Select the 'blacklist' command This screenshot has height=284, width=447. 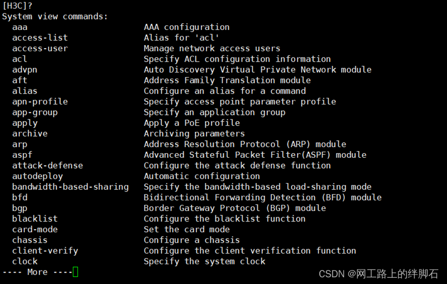pos(35,219)
